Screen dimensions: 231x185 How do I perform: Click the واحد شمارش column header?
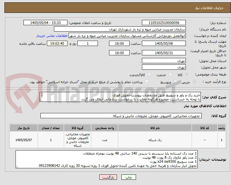click(105, 128)
